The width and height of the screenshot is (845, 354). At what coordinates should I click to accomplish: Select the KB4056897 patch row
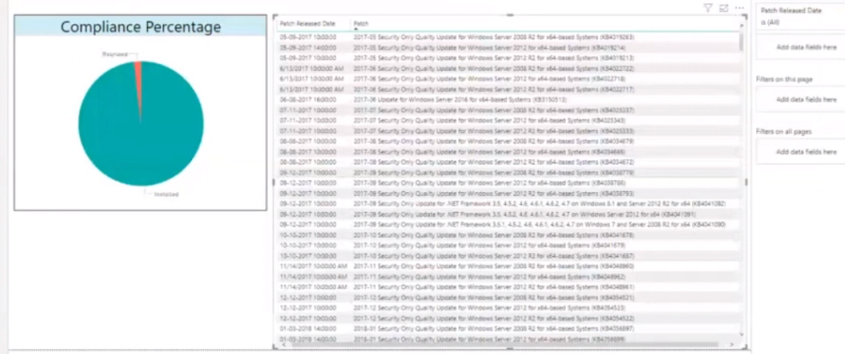pyautogui.click(x=509, y=329)
